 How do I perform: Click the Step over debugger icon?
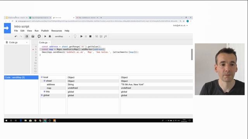101,36
